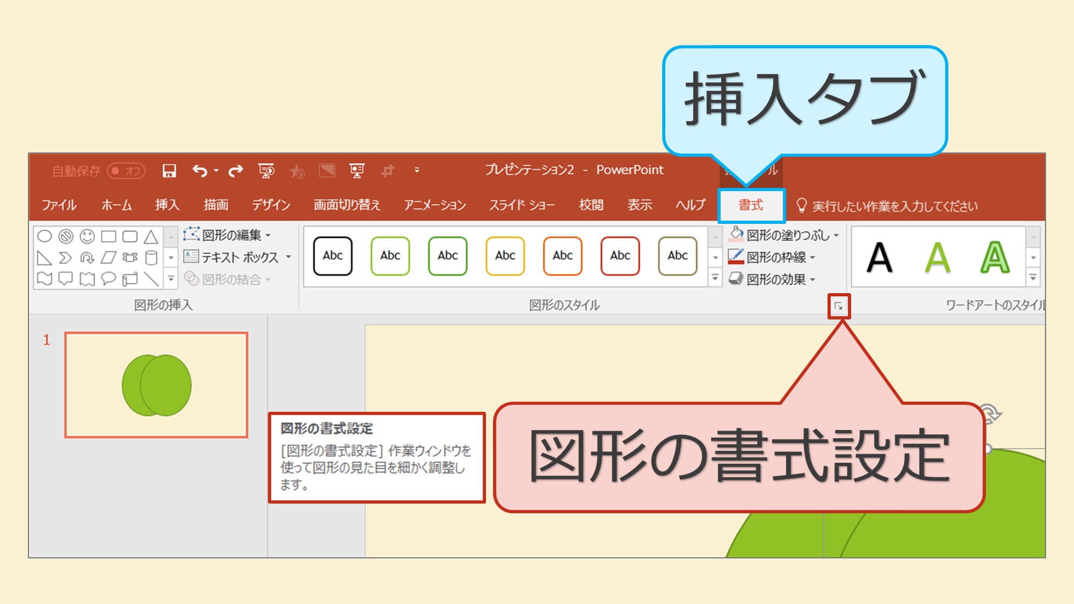Apply the black A WordArt style
Viewport: 1074px width, 604px height.
880,257
